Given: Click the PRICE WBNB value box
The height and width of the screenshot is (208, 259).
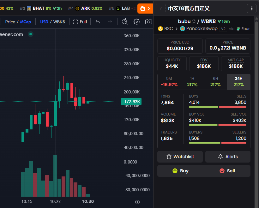Looking at the screenshot, I should 228,46.
